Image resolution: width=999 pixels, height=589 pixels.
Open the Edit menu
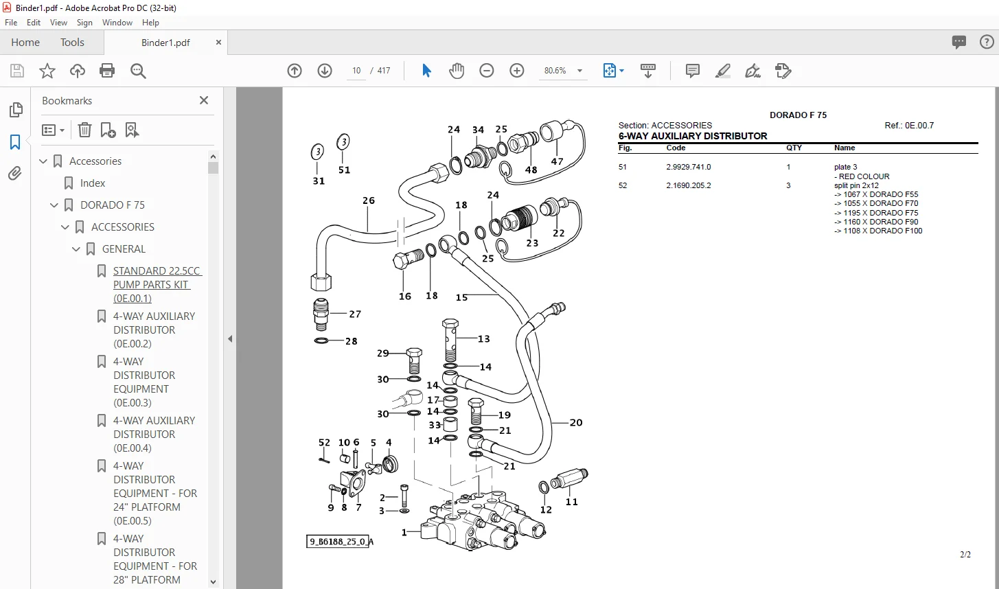pos(34,23)
